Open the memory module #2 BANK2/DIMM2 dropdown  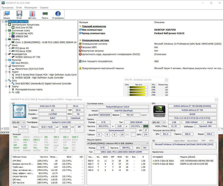click(118, 143)
